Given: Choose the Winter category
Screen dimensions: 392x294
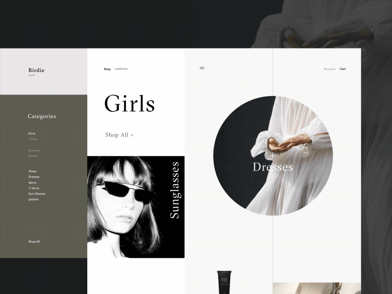Looking at the screenshot, I should [33, 156].
